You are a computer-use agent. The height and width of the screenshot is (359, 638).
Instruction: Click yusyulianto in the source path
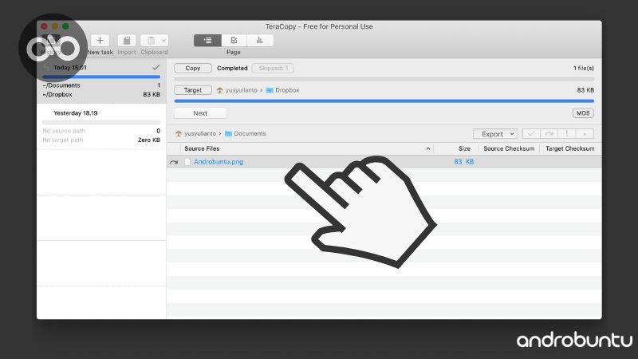point(200,133)
